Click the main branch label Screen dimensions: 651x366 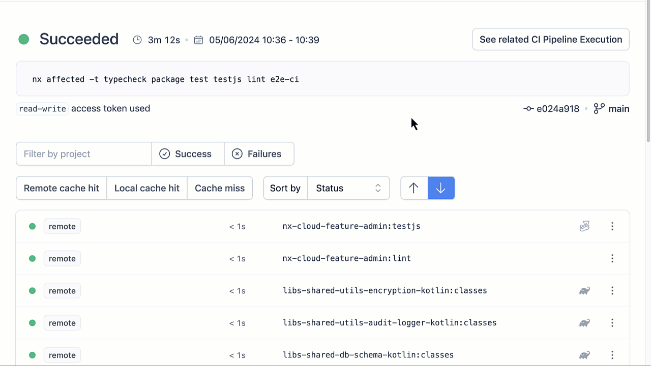coord(618,109)
